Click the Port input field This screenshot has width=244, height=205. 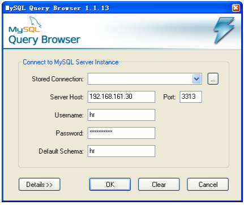point(191,97)
